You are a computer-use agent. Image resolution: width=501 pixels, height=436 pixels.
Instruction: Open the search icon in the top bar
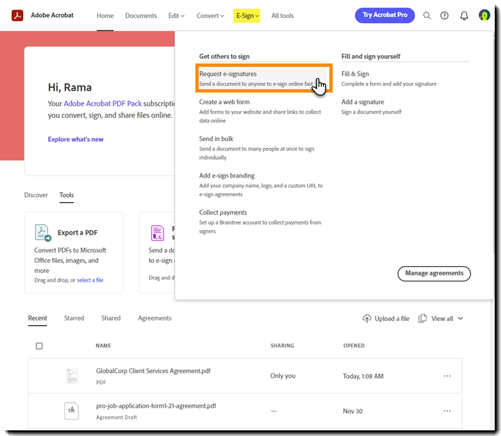click(x=426, y=15)
